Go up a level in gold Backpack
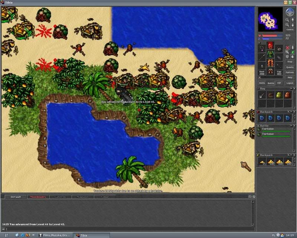This screenshot has width=297, height=238. tap(289, 155)
